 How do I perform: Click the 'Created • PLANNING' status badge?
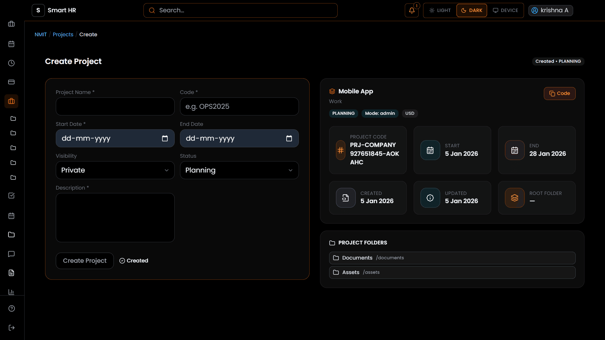558,62
